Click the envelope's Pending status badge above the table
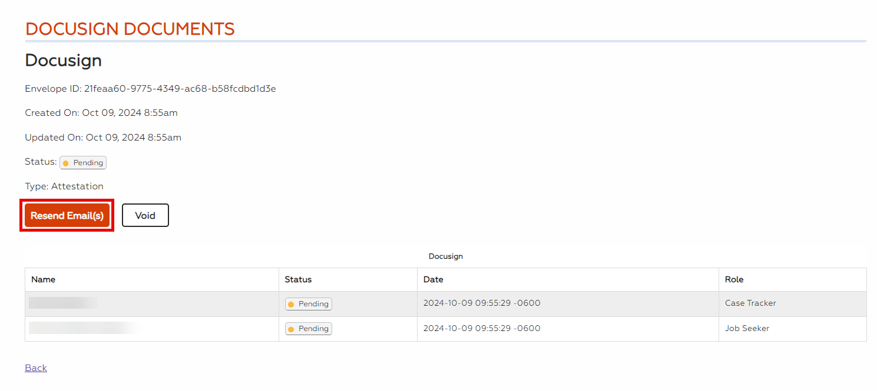The height and width of the screenshot is (391, 877). click(x=83, y=163)
